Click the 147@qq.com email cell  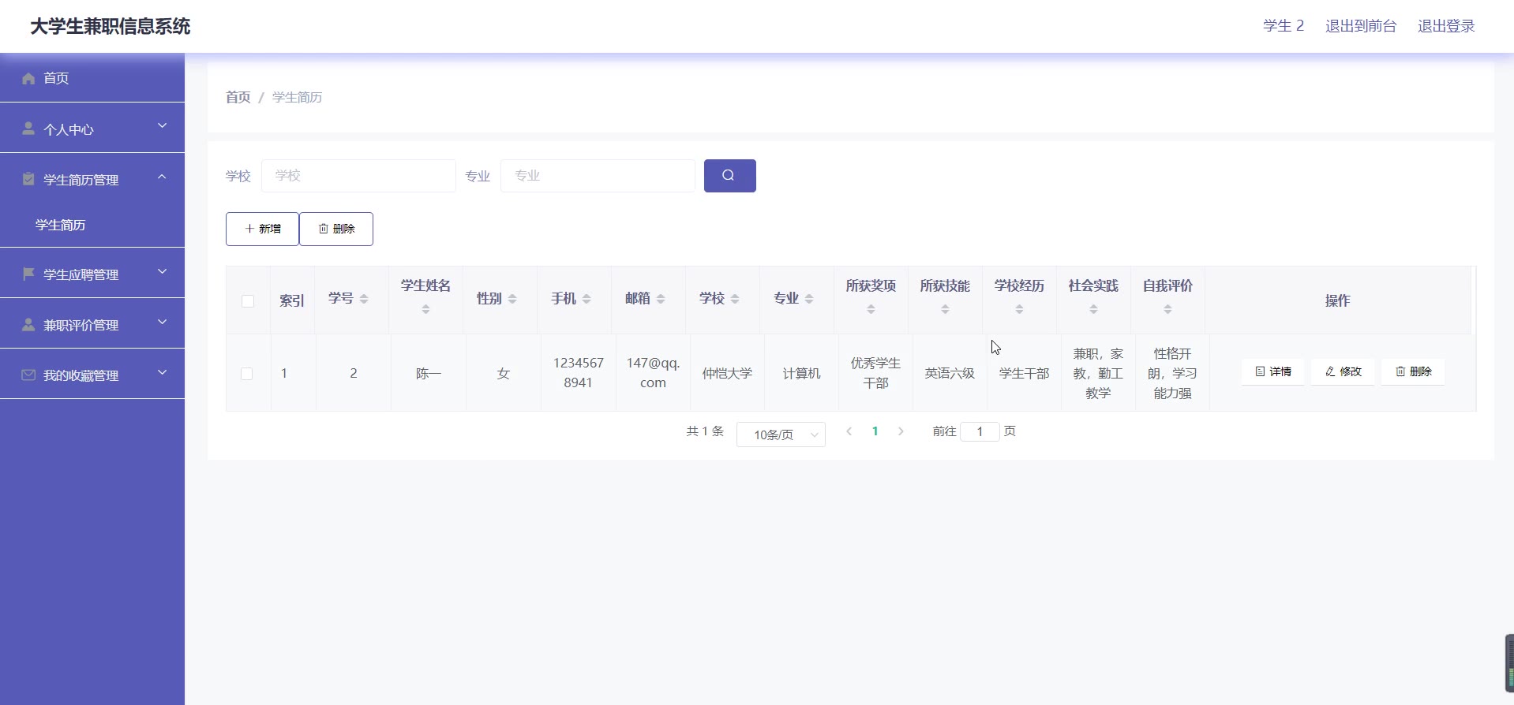653,373
